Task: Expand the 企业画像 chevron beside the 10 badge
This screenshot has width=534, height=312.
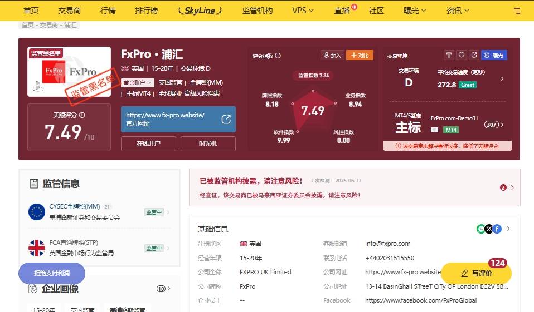Action: click(x=169, y=289)
